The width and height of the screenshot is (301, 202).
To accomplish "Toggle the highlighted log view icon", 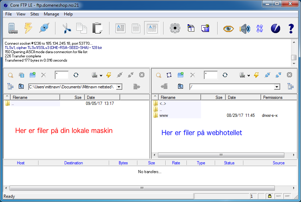I will (152, 28).
